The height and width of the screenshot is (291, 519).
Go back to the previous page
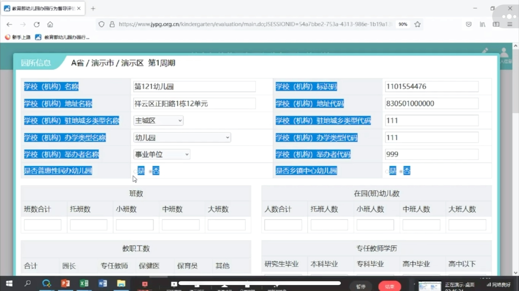pyautogui.click(x=9, y=24)
